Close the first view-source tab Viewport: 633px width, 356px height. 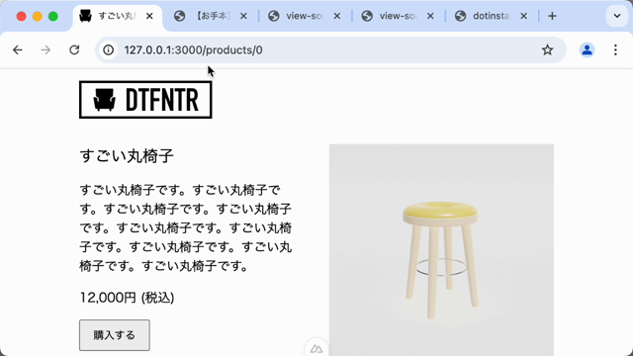tap(337, 16)
